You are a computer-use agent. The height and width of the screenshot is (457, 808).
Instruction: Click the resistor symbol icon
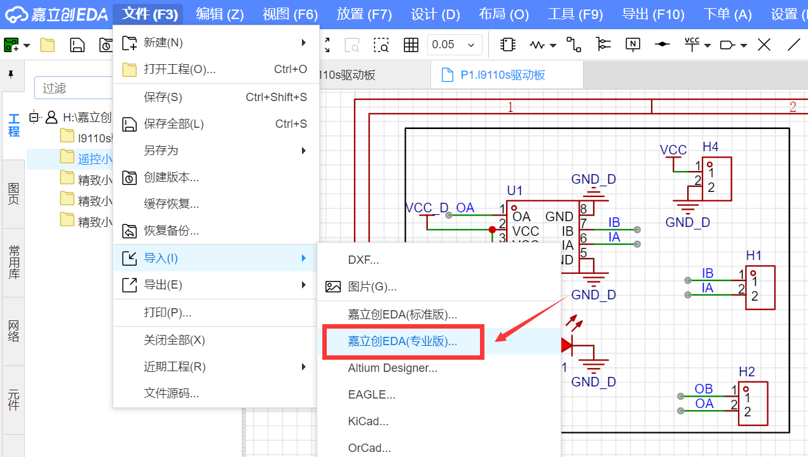(538, 44)
